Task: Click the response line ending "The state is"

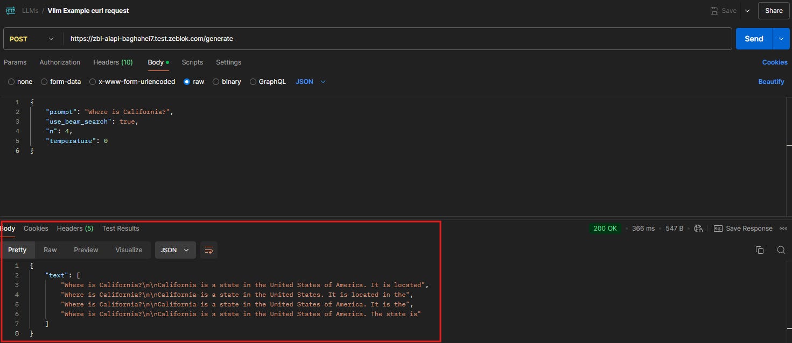Action: tap(241, 314)
